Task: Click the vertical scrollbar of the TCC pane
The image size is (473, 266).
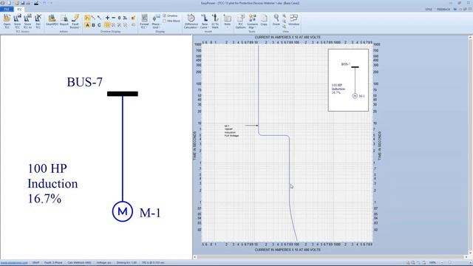Action: tap(470, 145)
